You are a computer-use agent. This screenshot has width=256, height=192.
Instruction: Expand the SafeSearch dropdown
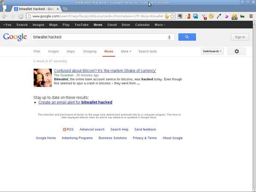(212, 51)
